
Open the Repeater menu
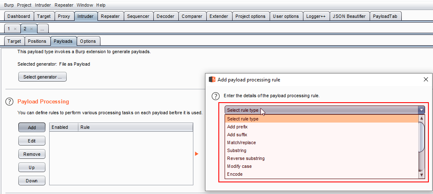tap(64, 5)
